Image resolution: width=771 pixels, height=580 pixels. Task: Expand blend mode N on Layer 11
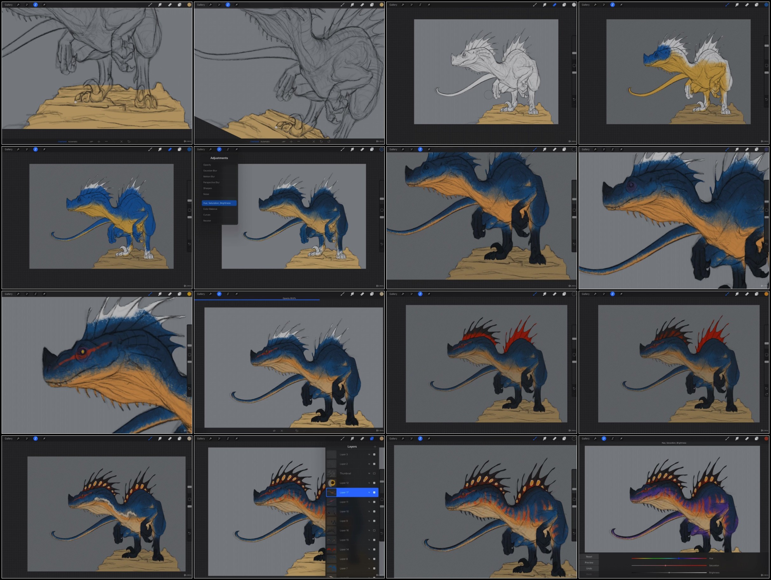[x=369, y=502]
